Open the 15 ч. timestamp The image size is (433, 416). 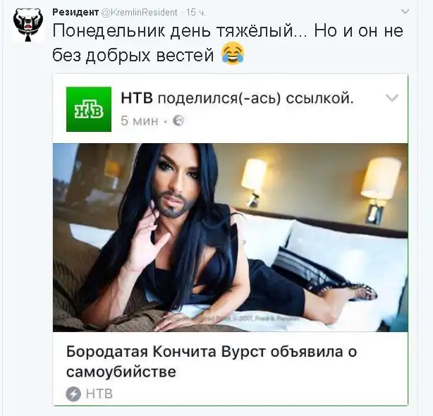(x=196, y=13)
